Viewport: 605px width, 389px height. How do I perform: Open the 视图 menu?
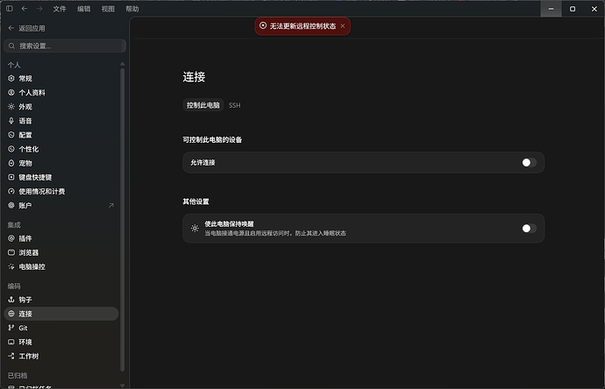tap(108, 9)
